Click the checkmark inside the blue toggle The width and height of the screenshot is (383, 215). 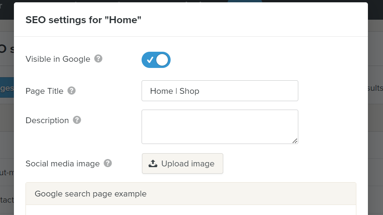point(150,60)
